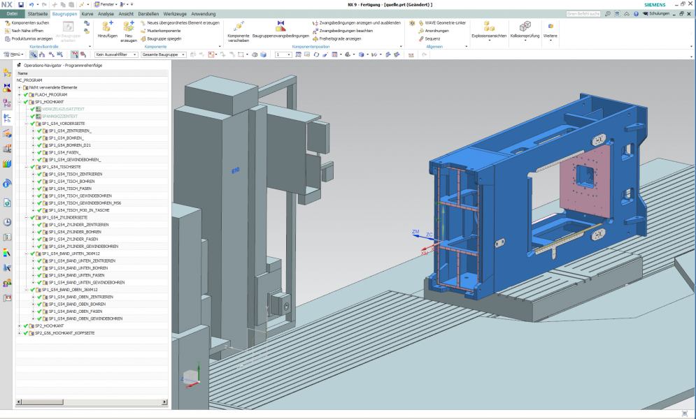Expand the FLACH_PROGRAM tree node

[x=20, y=94]
